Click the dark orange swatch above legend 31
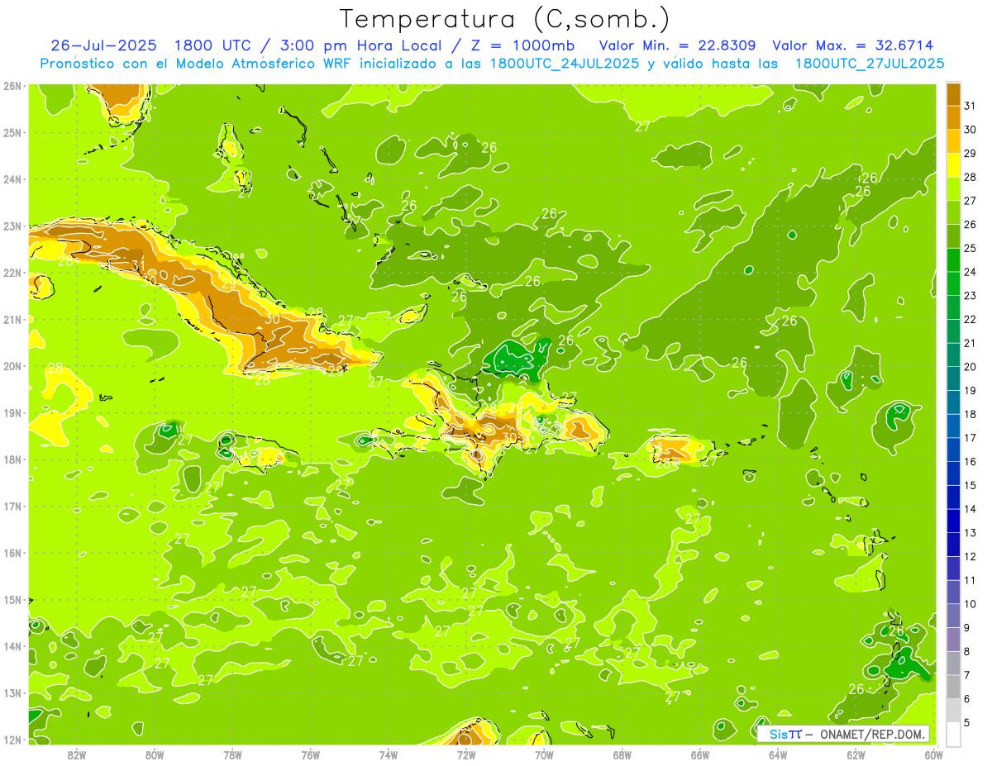Viewport: 992px width, 766px height. point(953,94)
